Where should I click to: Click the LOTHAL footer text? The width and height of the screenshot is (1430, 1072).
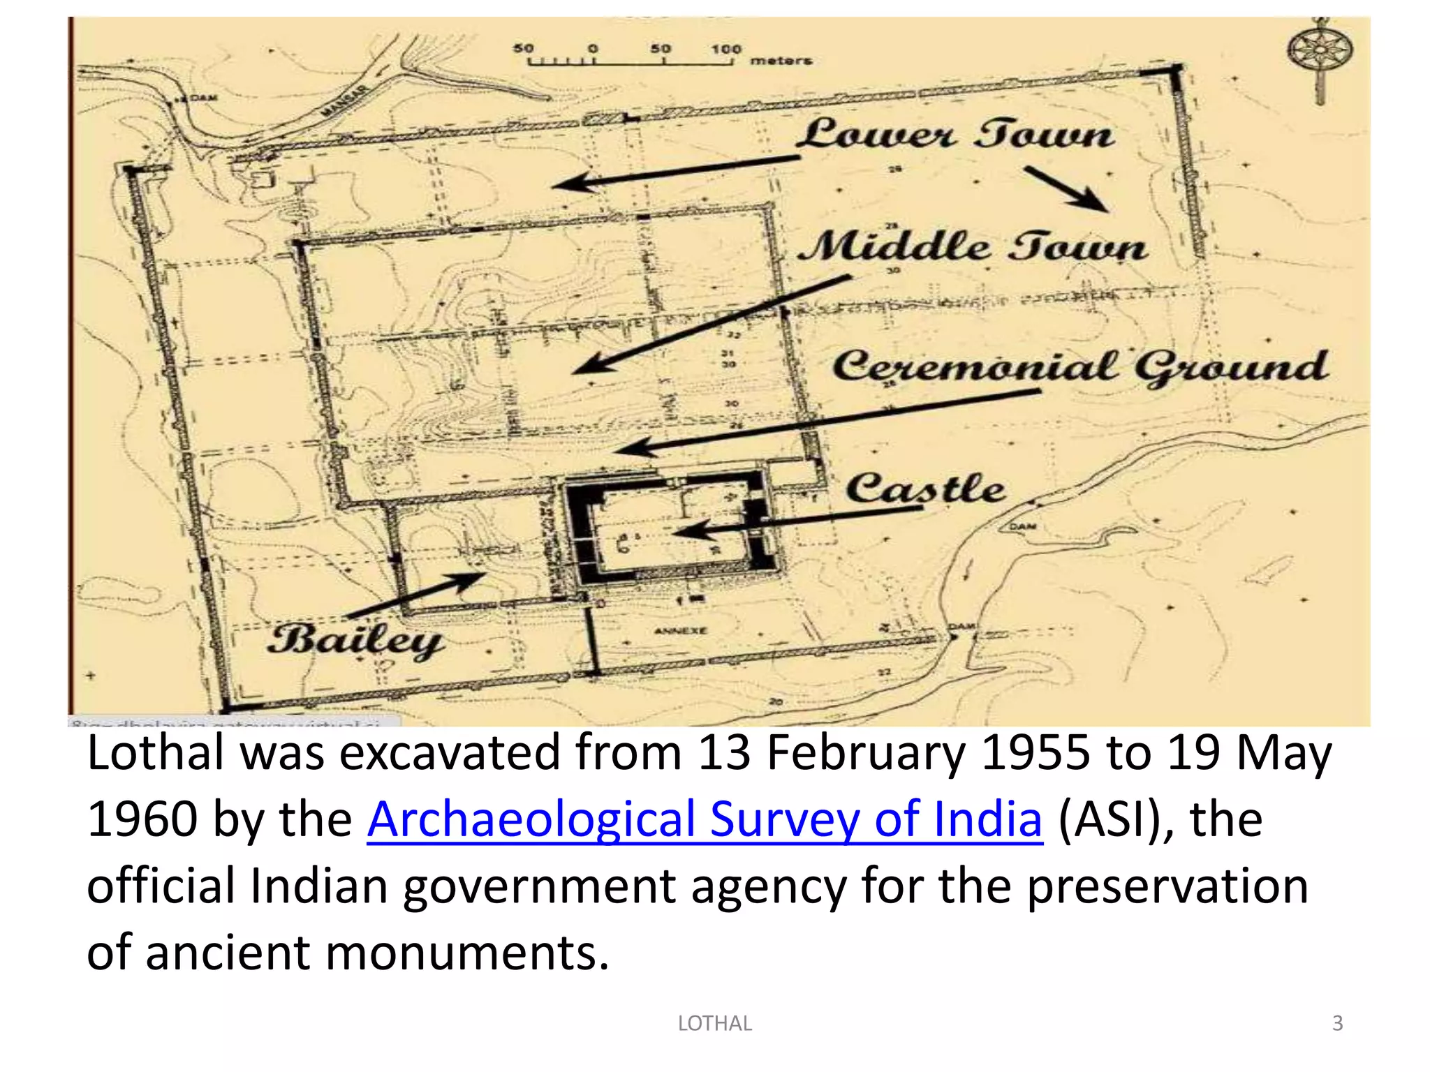(x=714, y=1023)
